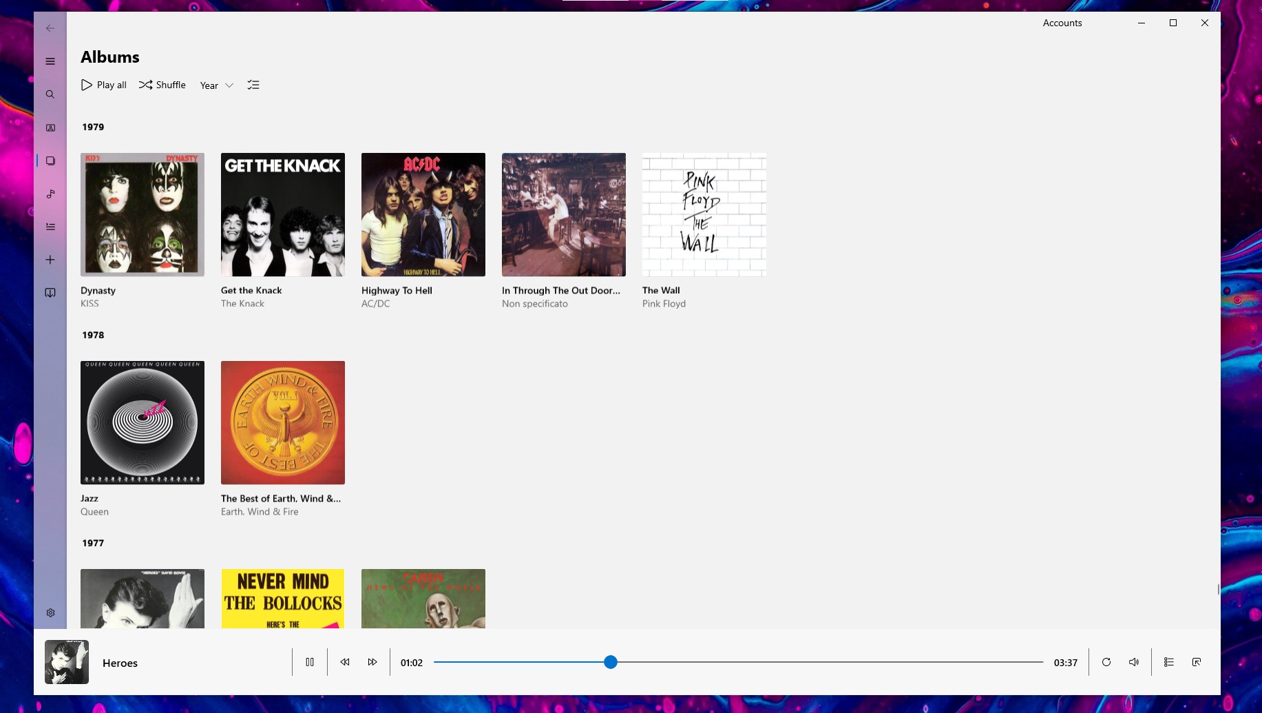Click the now playing Heroes thumbnail
The height and width of the screenshot is (713, 1262).
pyautogui.click(x=67, y=662)
